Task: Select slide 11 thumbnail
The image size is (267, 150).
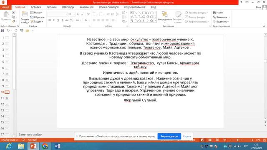Action: (x=7, y=98)
